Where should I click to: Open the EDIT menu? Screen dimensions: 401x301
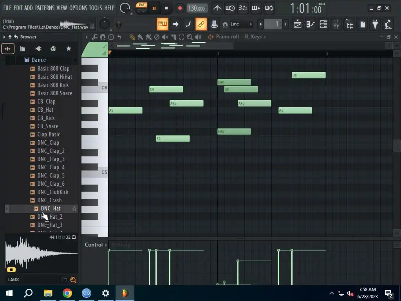coord(18,8)
